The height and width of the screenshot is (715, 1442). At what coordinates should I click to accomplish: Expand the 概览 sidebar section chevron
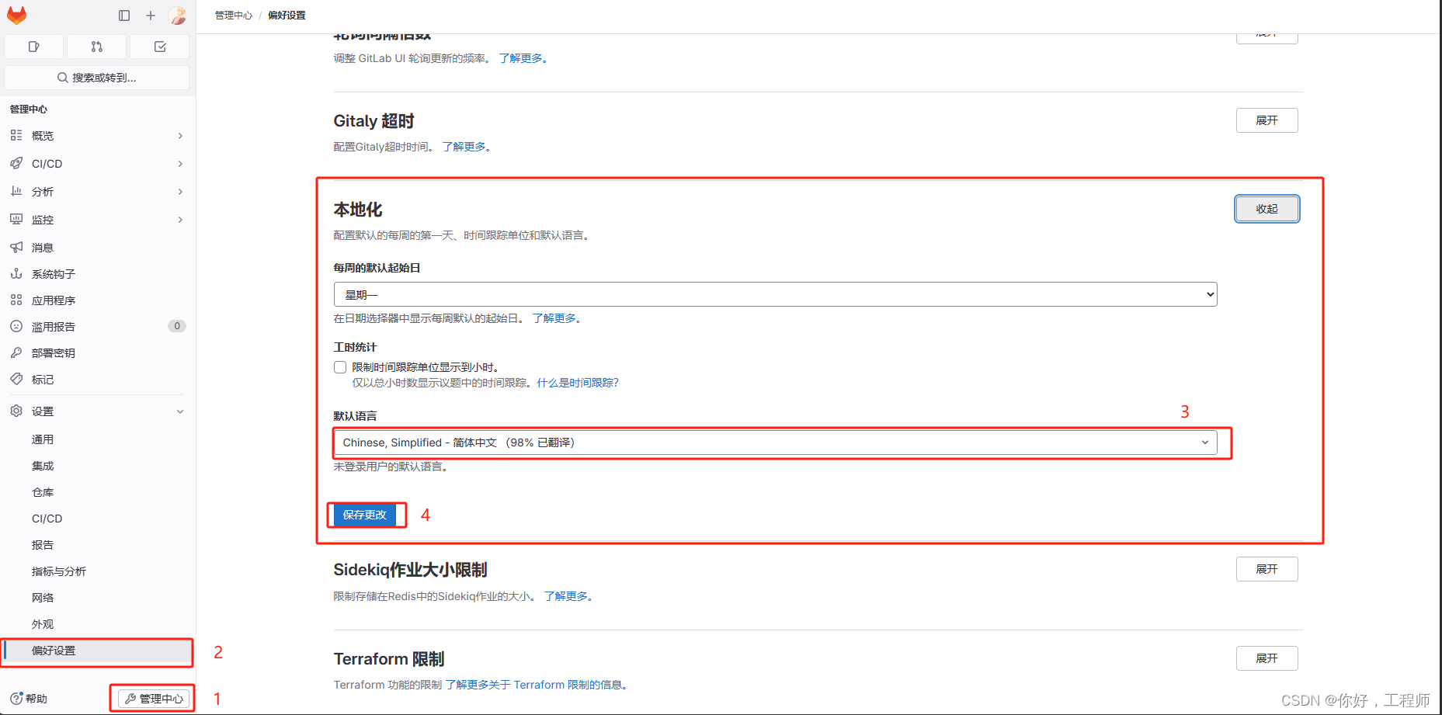(180, 136)
